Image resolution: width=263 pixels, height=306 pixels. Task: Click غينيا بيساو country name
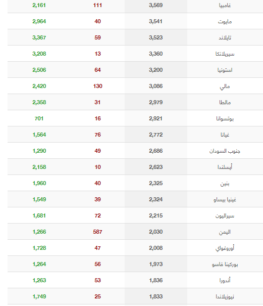coord(225,200)
